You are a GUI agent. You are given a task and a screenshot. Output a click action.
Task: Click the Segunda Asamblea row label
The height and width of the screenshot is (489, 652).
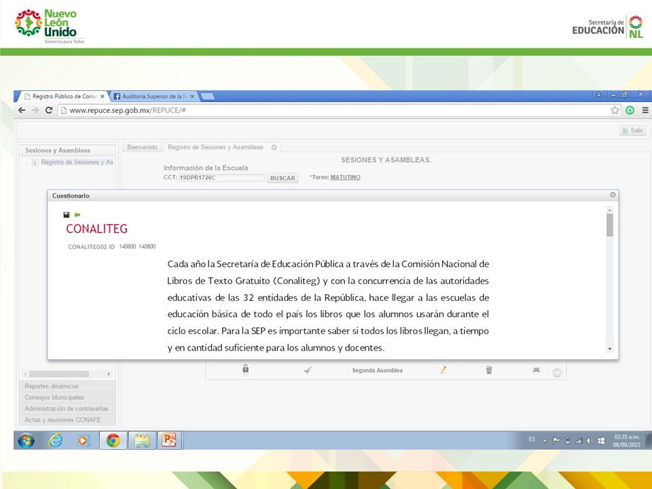tap(377, 370)
